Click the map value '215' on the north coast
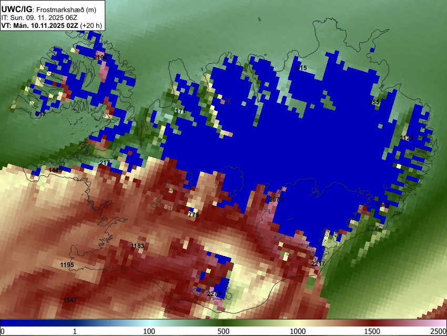Screen dimensions: 447x336 tap(302, 68)
